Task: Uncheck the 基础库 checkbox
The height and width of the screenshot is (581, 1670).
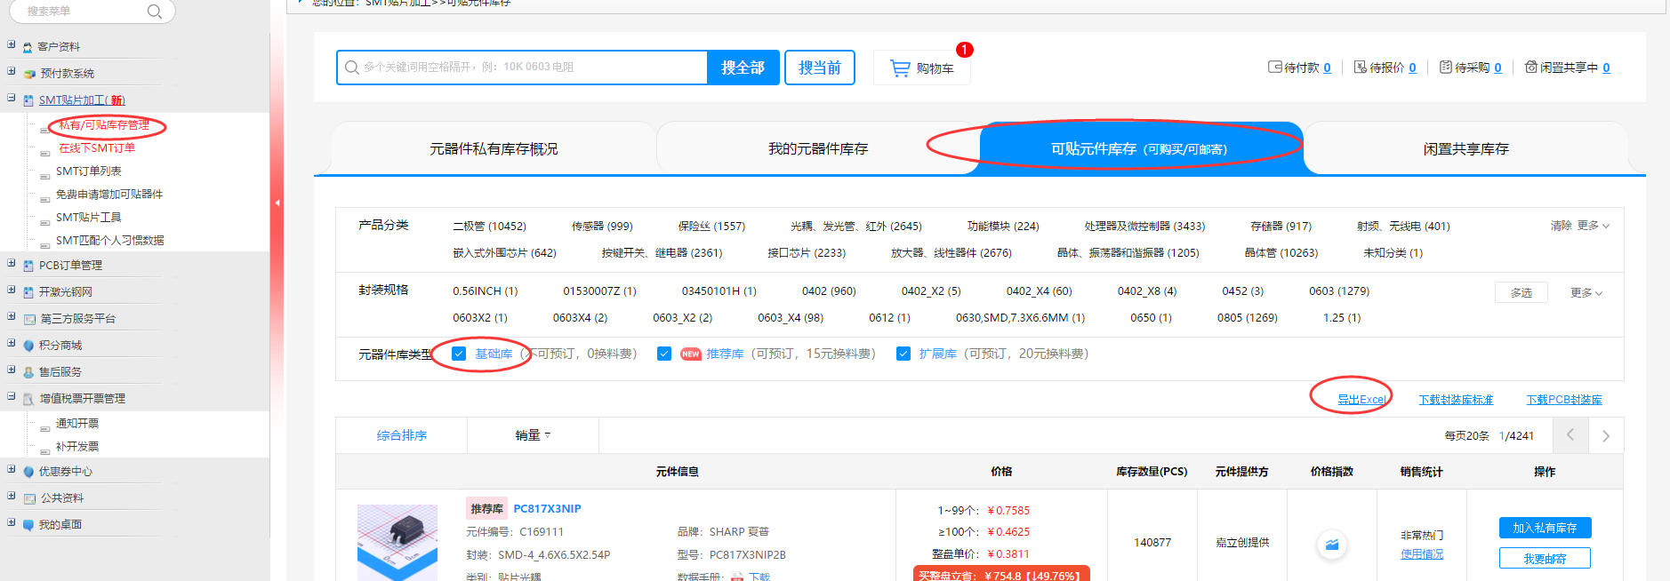Action: click(x=459, y=354)
